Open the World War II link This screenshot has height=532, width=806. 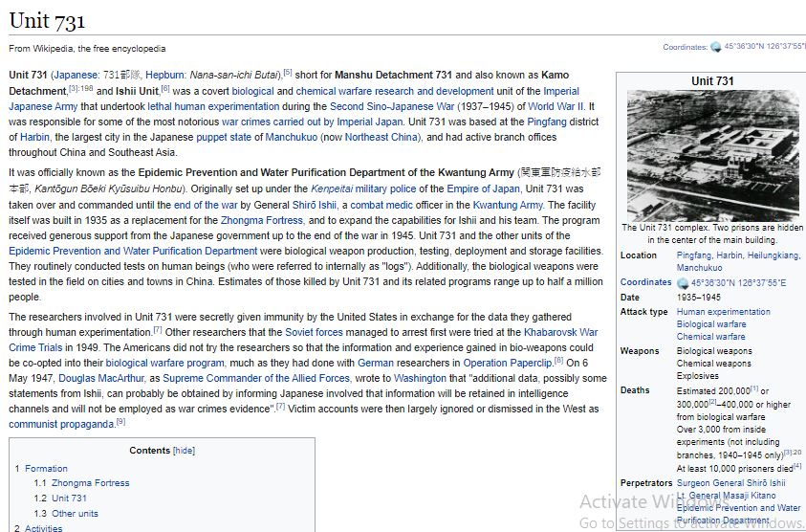point(555,106)
